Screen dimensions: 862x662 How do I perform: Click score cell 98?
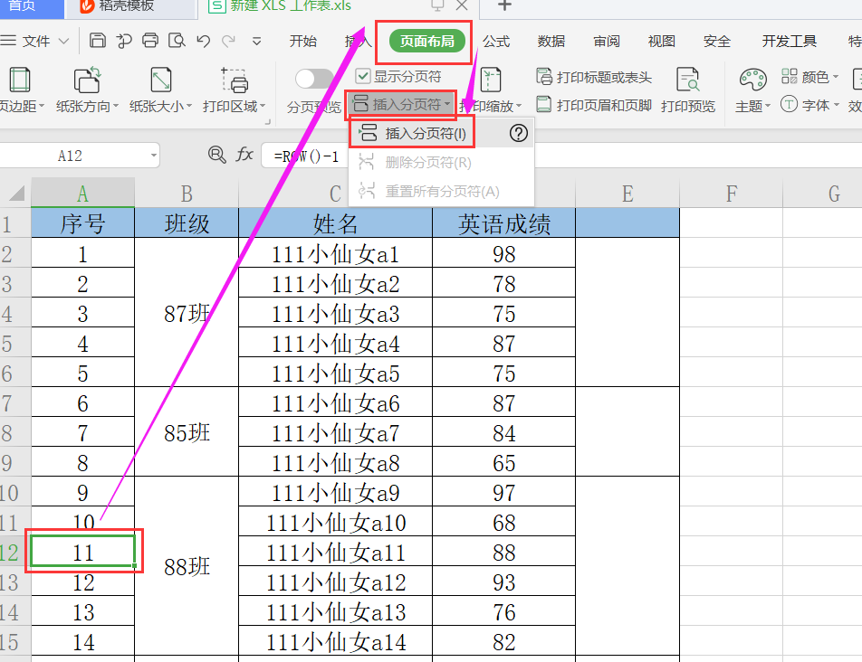504,254
